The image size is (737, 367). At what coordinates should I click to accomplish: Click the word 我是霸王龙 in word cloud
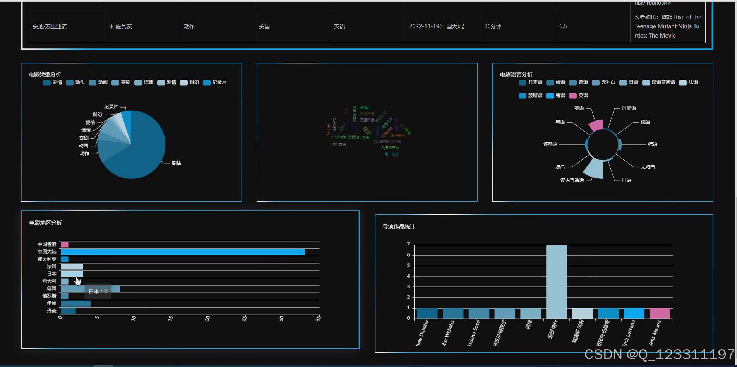point(390,148)
